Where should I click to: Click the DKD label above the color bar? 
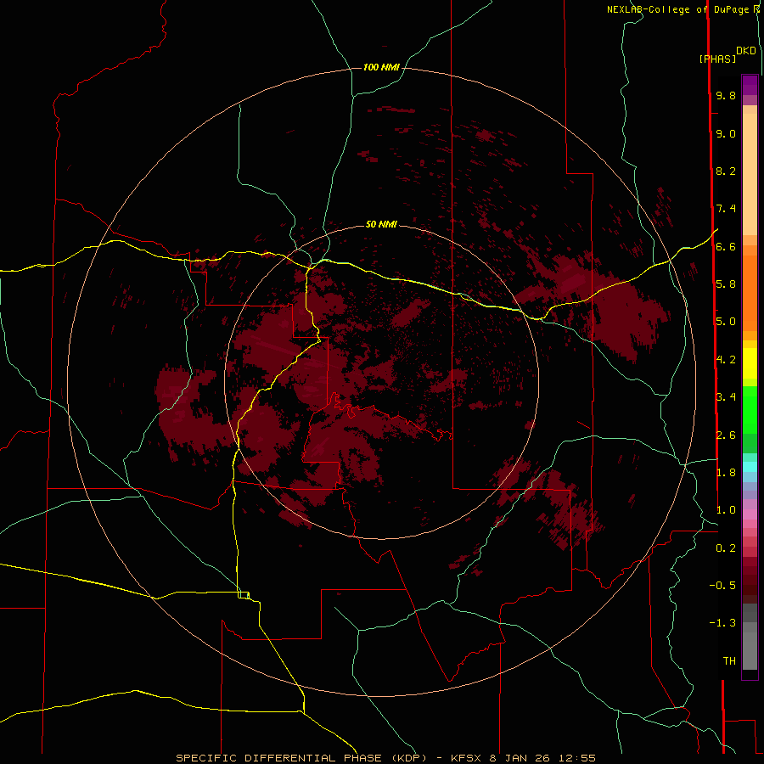click(x=746, y=51)
